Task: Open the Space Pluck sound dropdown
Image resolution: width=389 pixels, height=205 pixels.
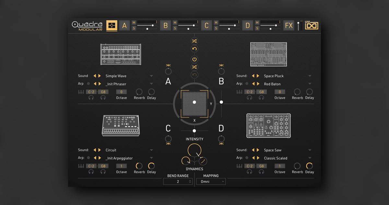Action: tap(310, 76)
